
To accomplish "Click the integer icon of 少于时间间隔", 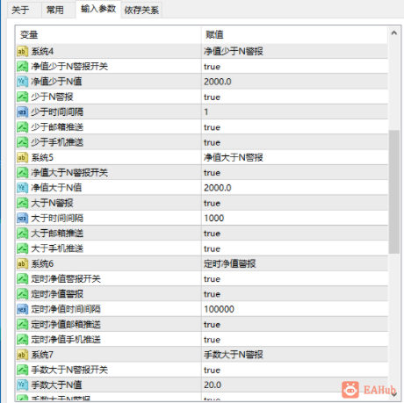I will click(x=22, y=112).
